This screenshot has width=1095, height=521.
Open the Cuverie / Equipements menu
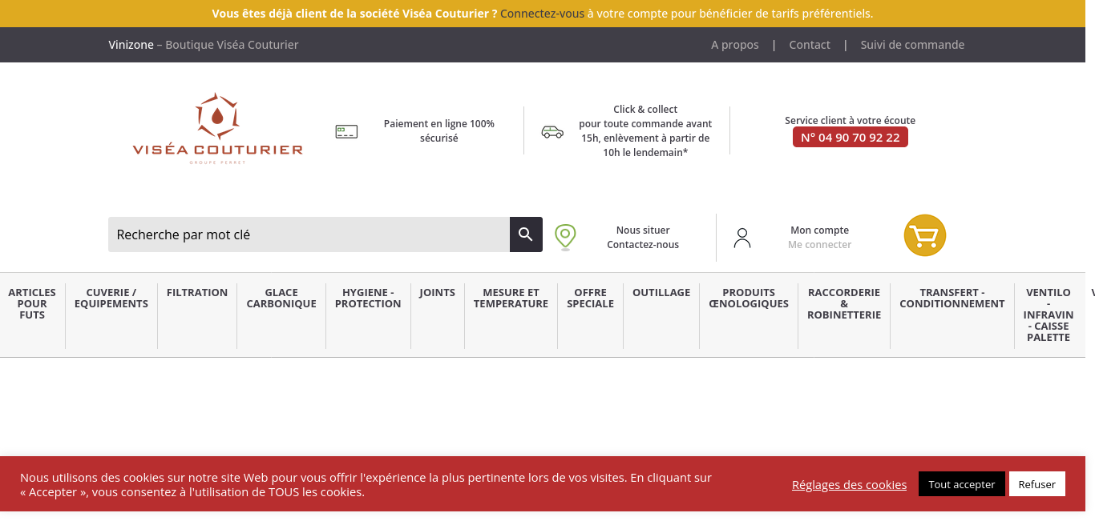pos(111,299)
